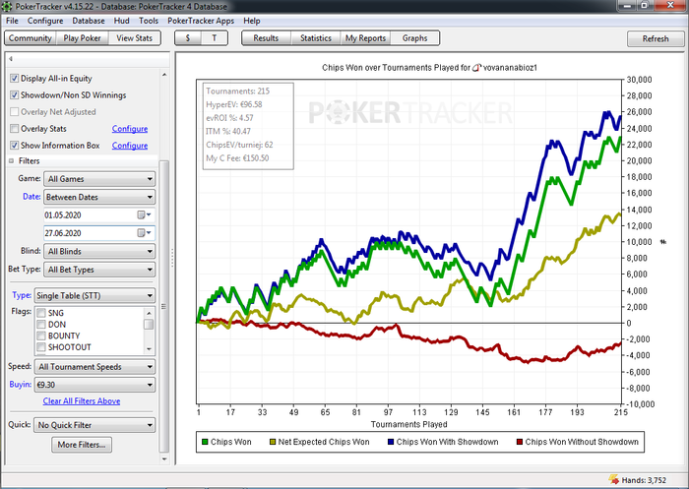The image size is (689, 489).
Task: Click the green Chips Won legend swatch
Action: coord(205,442)
